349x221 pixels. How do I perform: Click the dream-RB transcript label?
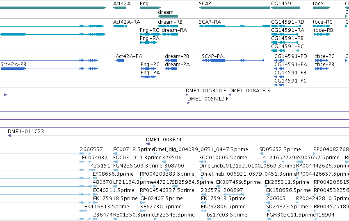click(170, 22)
